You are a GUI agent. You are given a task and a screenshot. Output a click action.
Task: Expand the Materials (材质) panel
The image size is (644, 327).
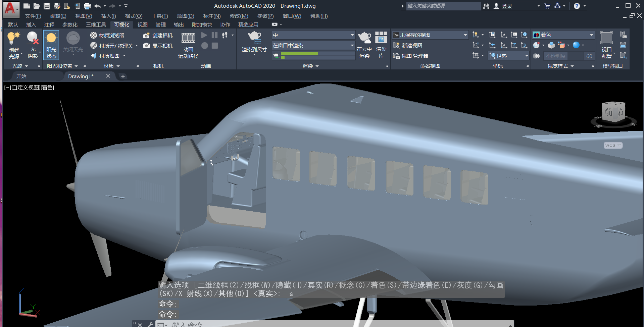(111, 66)
